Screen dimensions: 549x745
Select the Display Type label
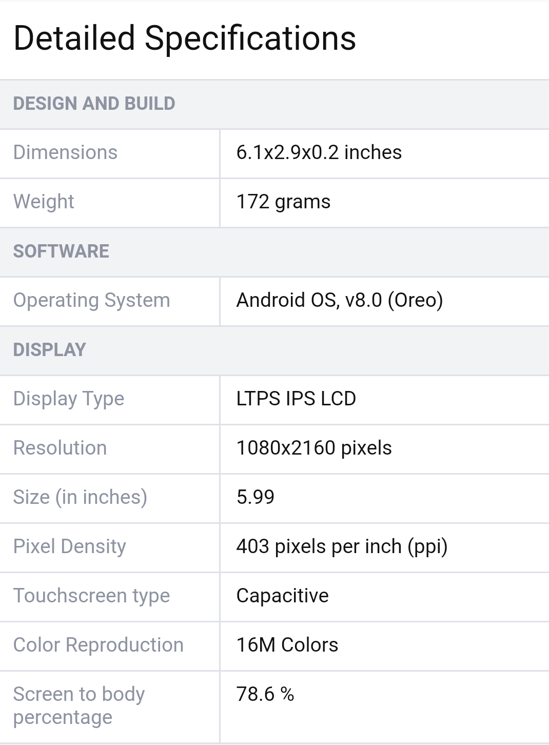[x=69, y=399]
